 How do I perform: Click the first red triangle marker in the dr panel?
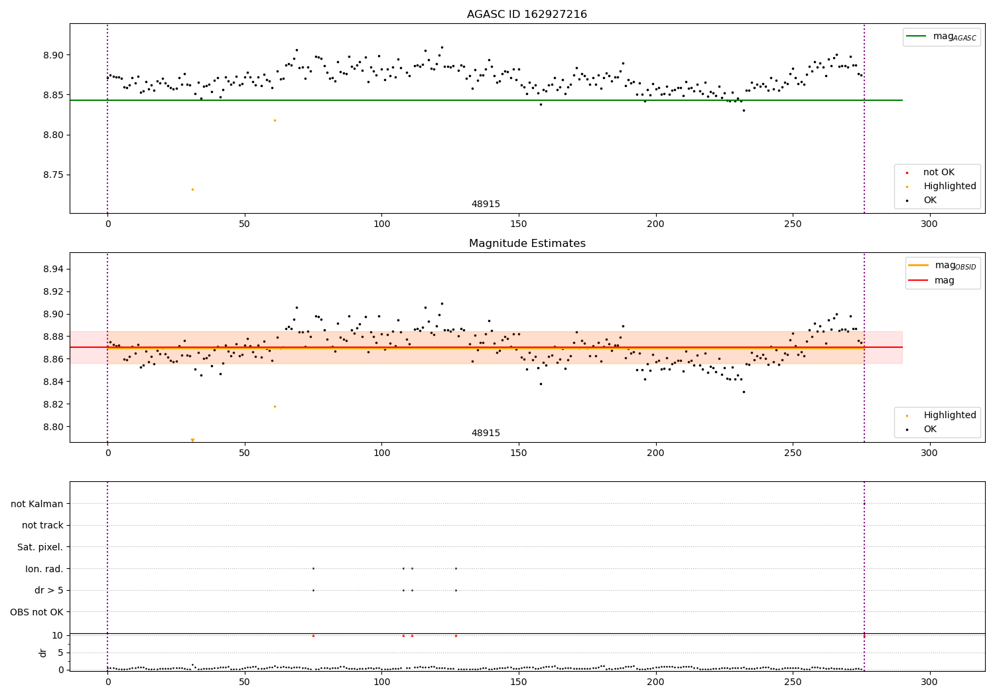pos(313,635)
